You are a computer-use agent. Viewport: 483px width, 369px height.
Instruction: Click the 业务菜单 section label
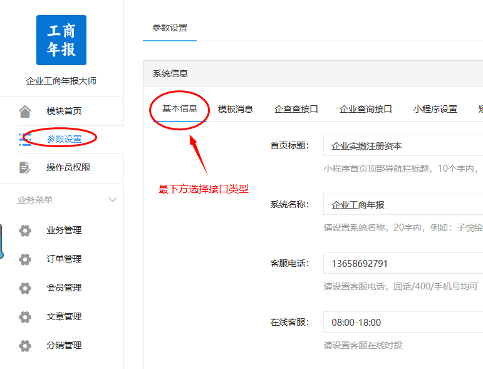tap(35, 200)
